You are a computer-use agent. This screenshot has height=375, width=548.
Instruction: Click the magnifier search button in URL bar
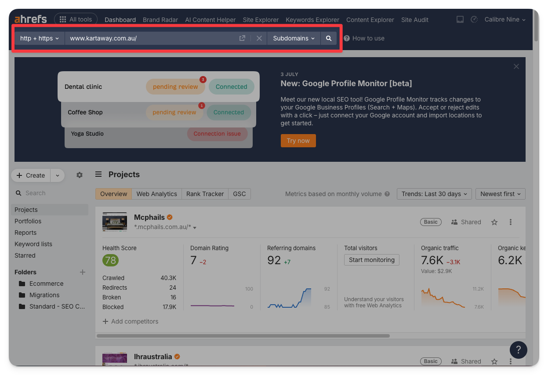click(328, 38)
